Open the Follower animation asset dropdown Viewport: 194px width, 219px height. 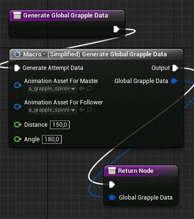click(52, 110)
